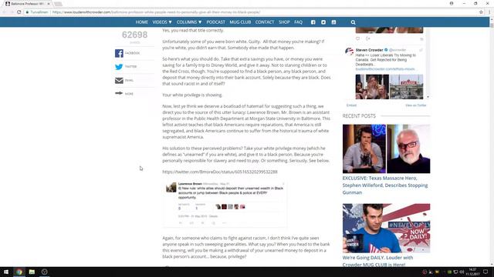The height and width of the screenshot is (277, 494).
Task: Open Facebook page from blue navigation bar
Action: [x=313, y=22]
